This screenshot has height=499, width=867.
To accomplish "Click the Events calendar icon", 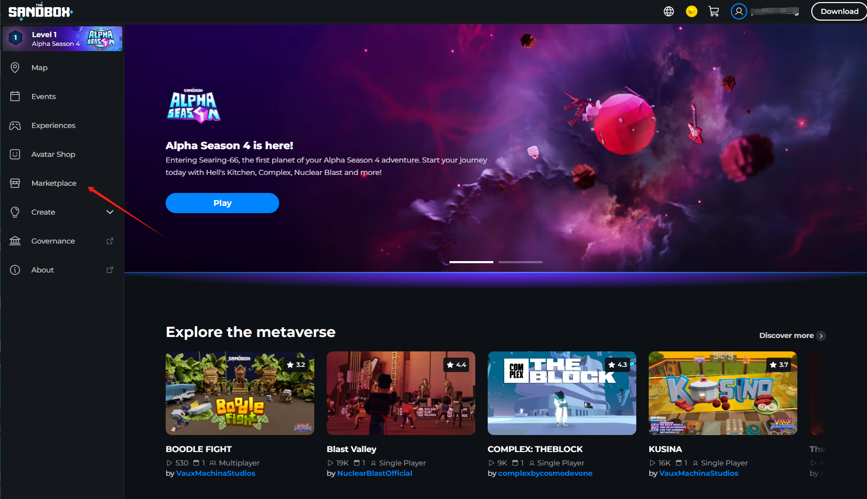I will tap(15, 96).
